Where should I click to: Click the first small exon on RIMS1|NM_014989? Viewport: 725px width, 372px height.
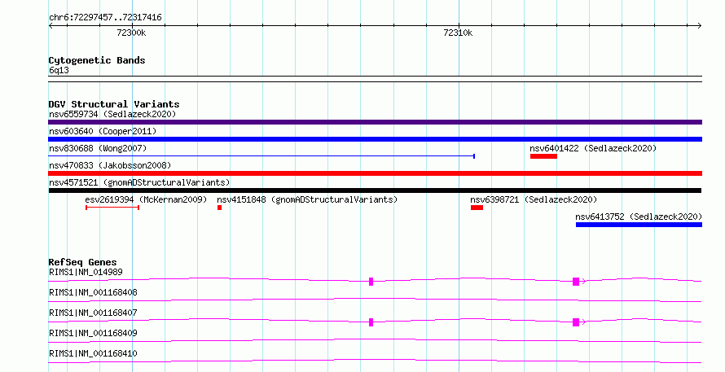pos(371,282)
